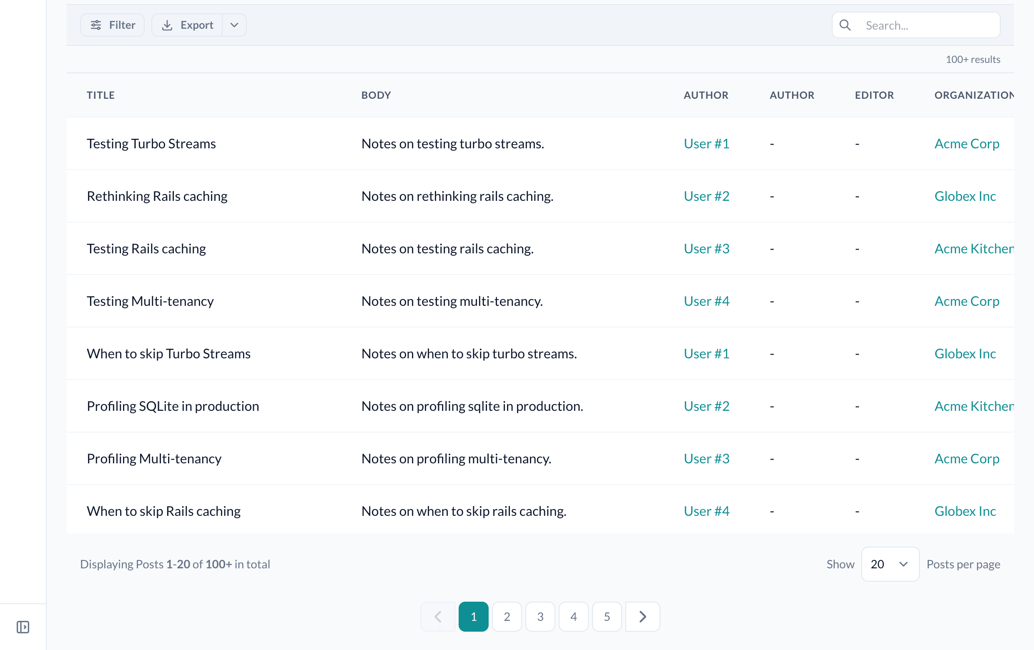Viewport: 1034px width, 650px height.
Task: Open User #2 in Profiling SQLite row
Action: [x=706, y=406]
